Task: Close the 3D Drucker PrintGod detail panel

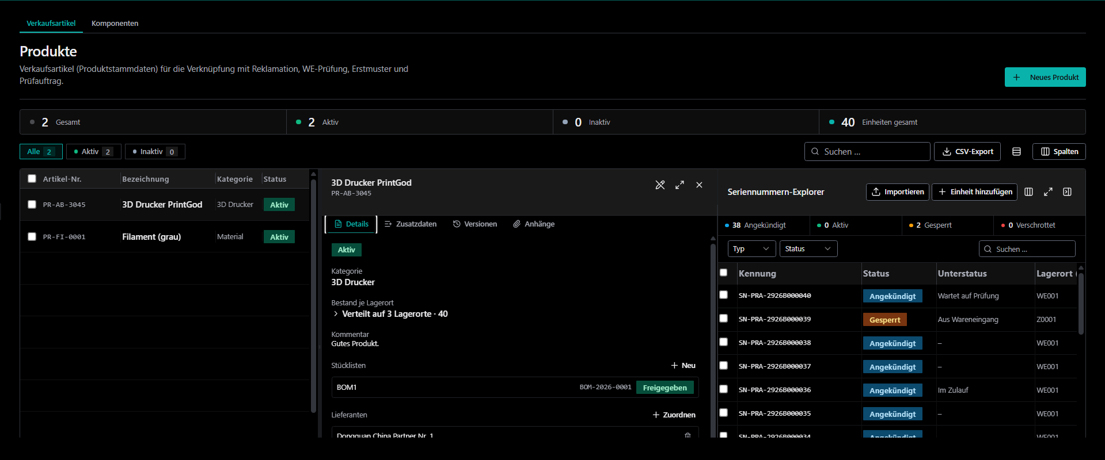Action: coord(699,185)
